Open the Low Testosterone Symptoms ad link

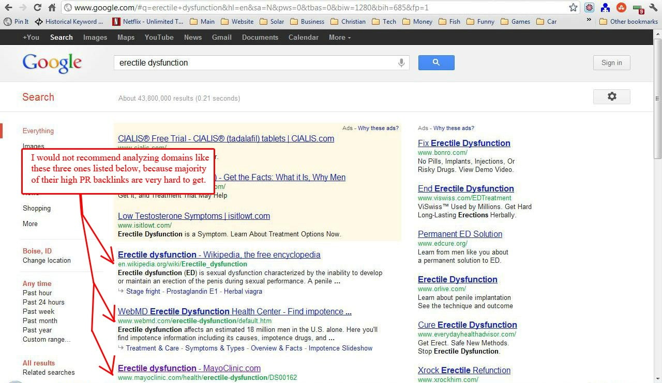pos(194,216)
